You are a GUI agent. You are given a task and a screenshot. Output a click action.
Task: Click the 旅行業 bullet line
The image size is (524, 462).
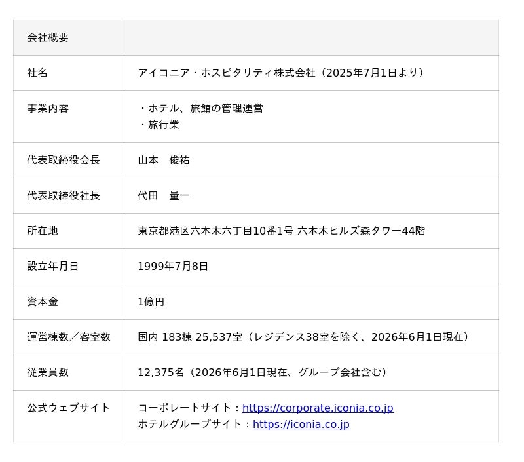pos(159,125)
